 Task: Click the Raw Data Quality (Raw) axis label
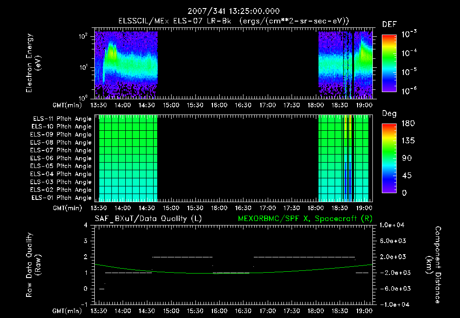click(x=33, y=265)
